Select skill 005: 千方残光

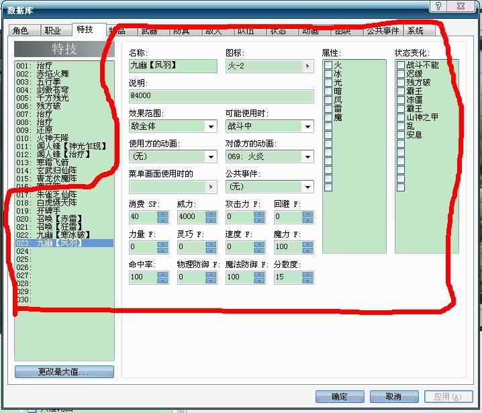tap(64, 98)
